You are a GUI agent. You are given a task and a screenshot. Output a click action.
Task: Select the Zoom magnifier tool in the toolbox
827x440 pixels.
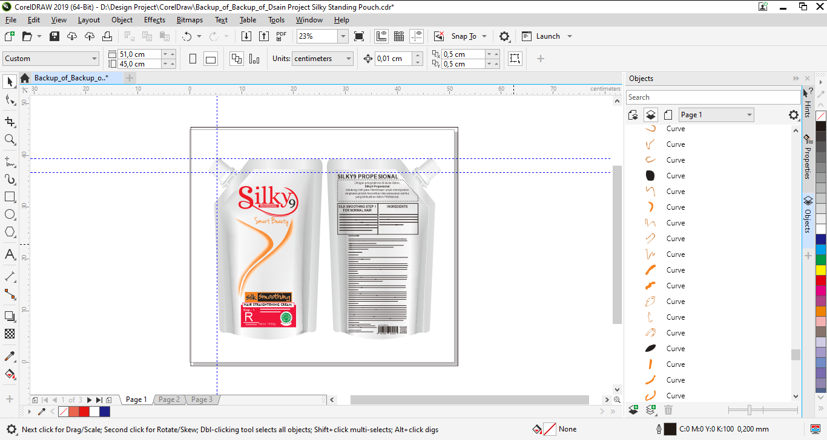(x=10, y=140)
